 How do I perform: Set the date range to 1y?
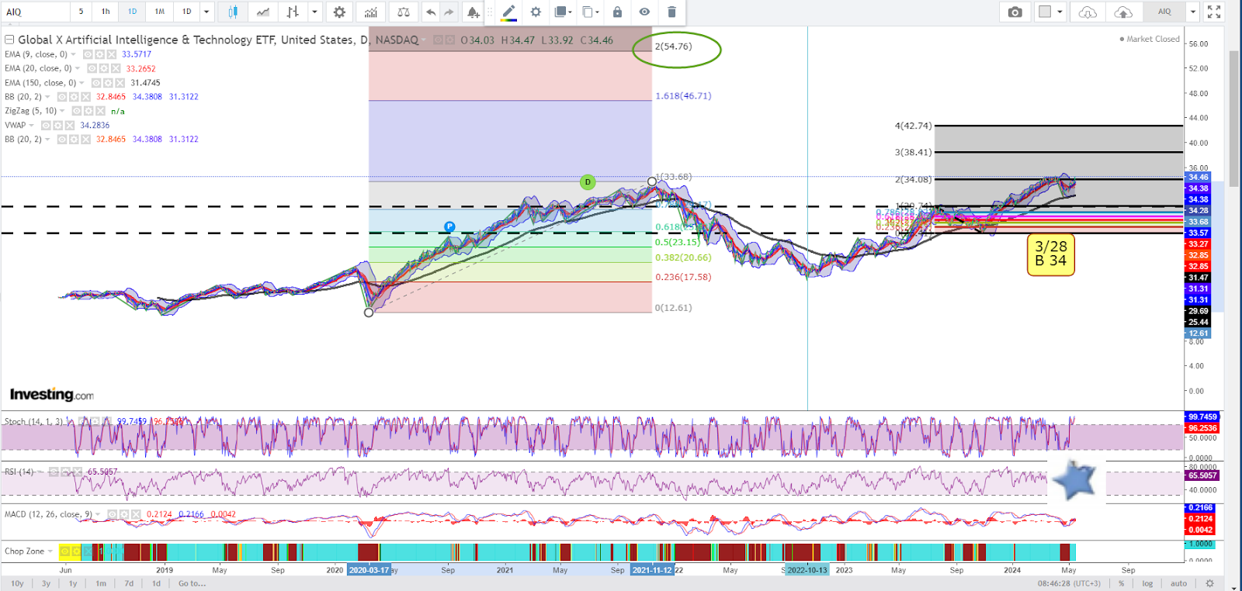pos(73,583)
